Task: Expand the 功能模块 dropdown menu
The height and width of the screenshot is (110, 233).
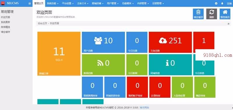Action: click(x=128, y=3)
